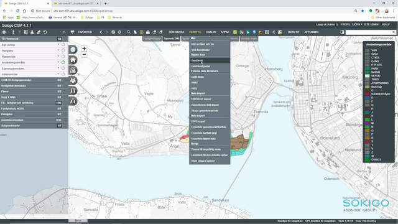Choose WFS in the menu
This screenshot has width=398, height=224.
(x=210, y=88)
